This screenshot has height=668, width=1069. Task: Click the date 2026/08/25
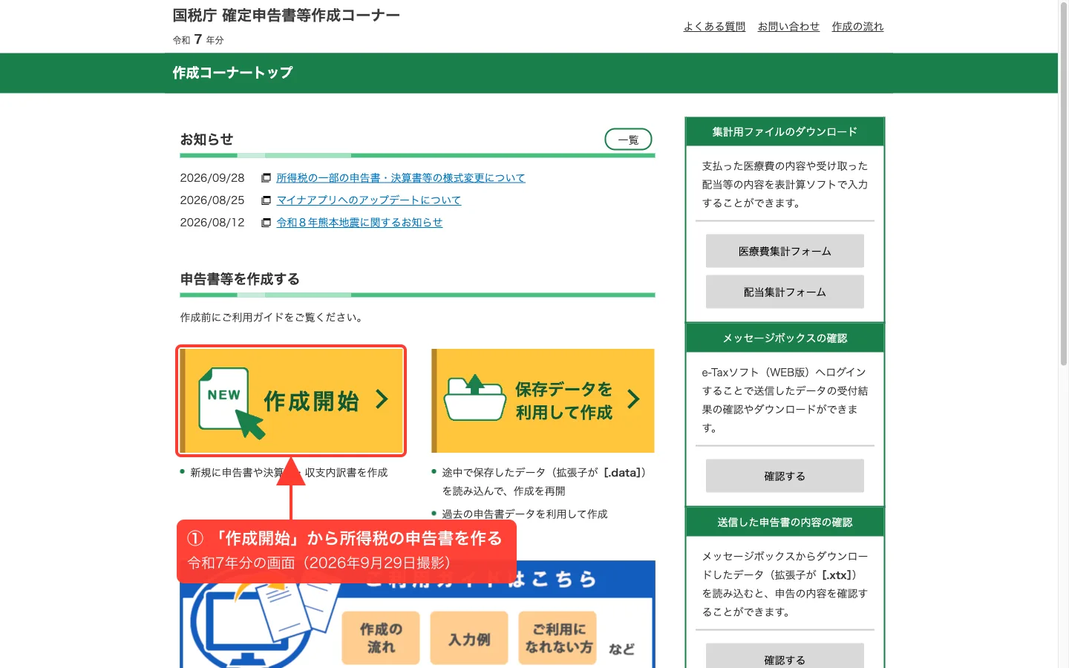click(x=212, y=200)
